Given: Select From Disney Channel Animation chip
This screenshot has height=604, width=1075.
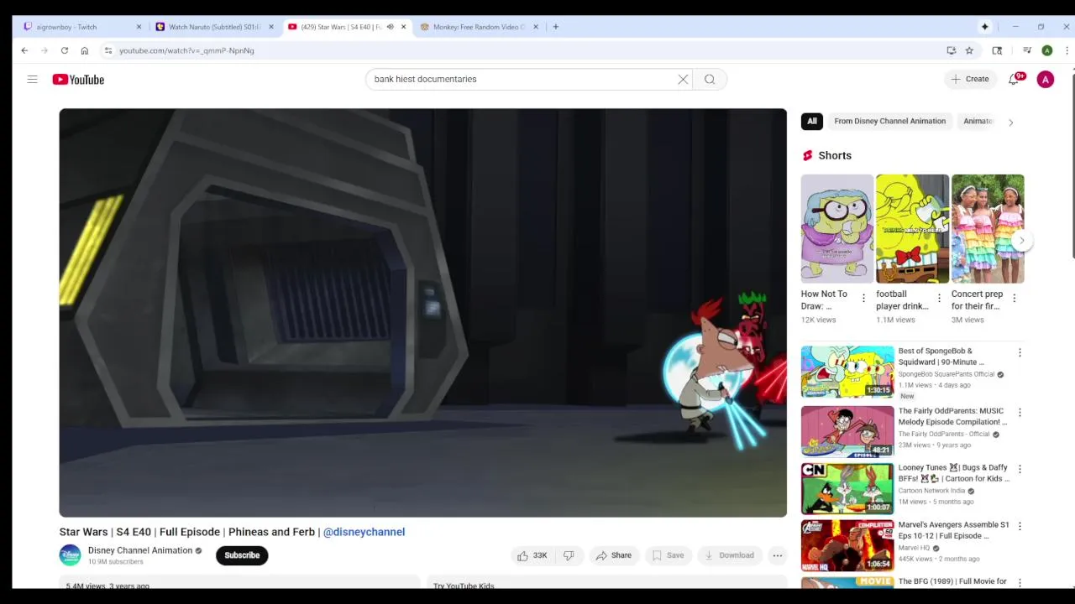Looking at the screenshot, I should [889, 122].
